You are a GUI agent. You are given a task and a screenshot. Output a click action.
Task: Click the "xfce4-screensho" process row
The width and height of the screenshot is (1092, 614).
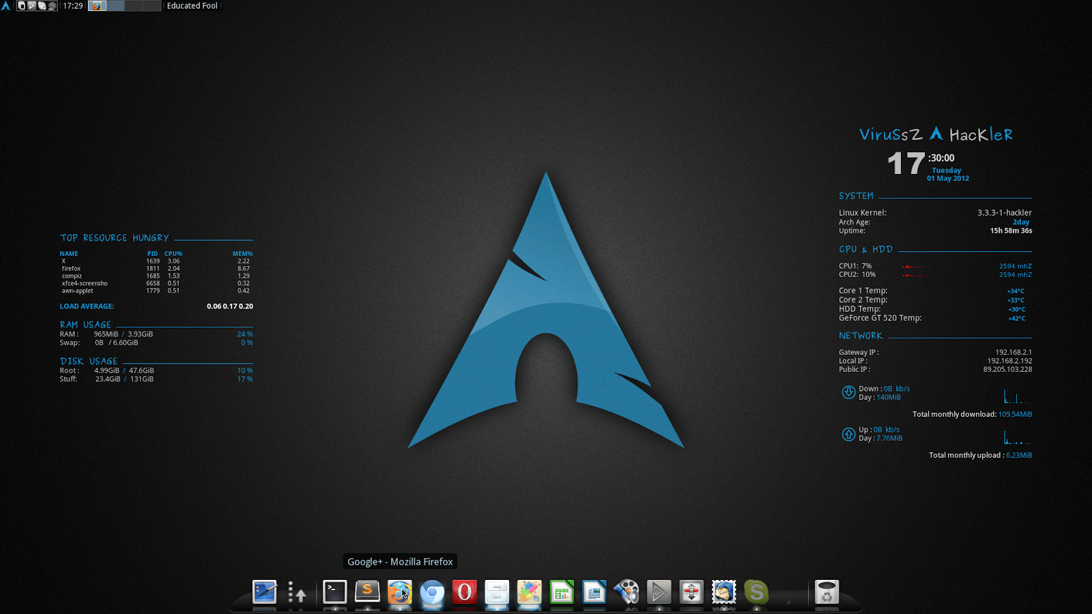156,283
